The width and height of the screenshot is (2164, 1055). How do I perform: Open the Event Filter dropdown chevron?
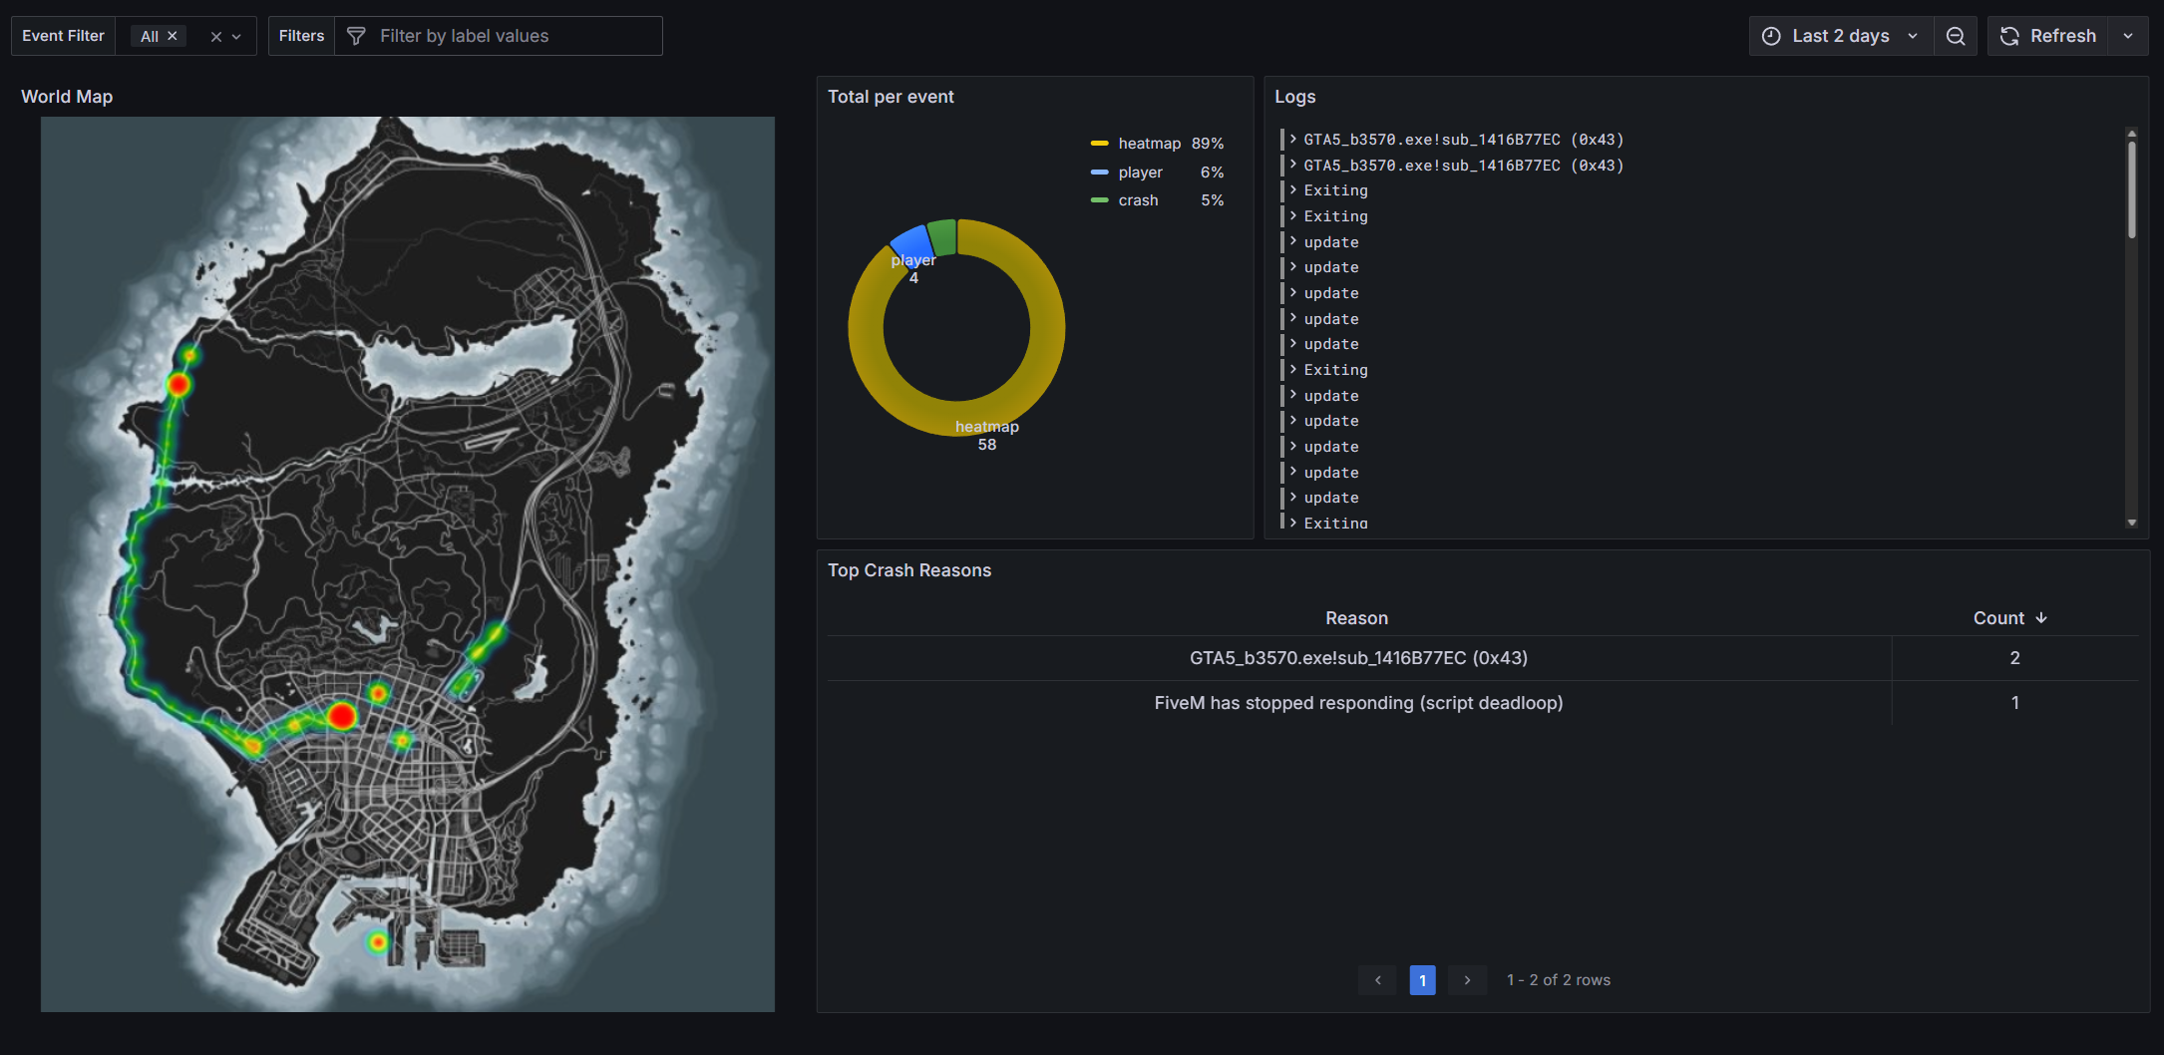tap(237, 36)
